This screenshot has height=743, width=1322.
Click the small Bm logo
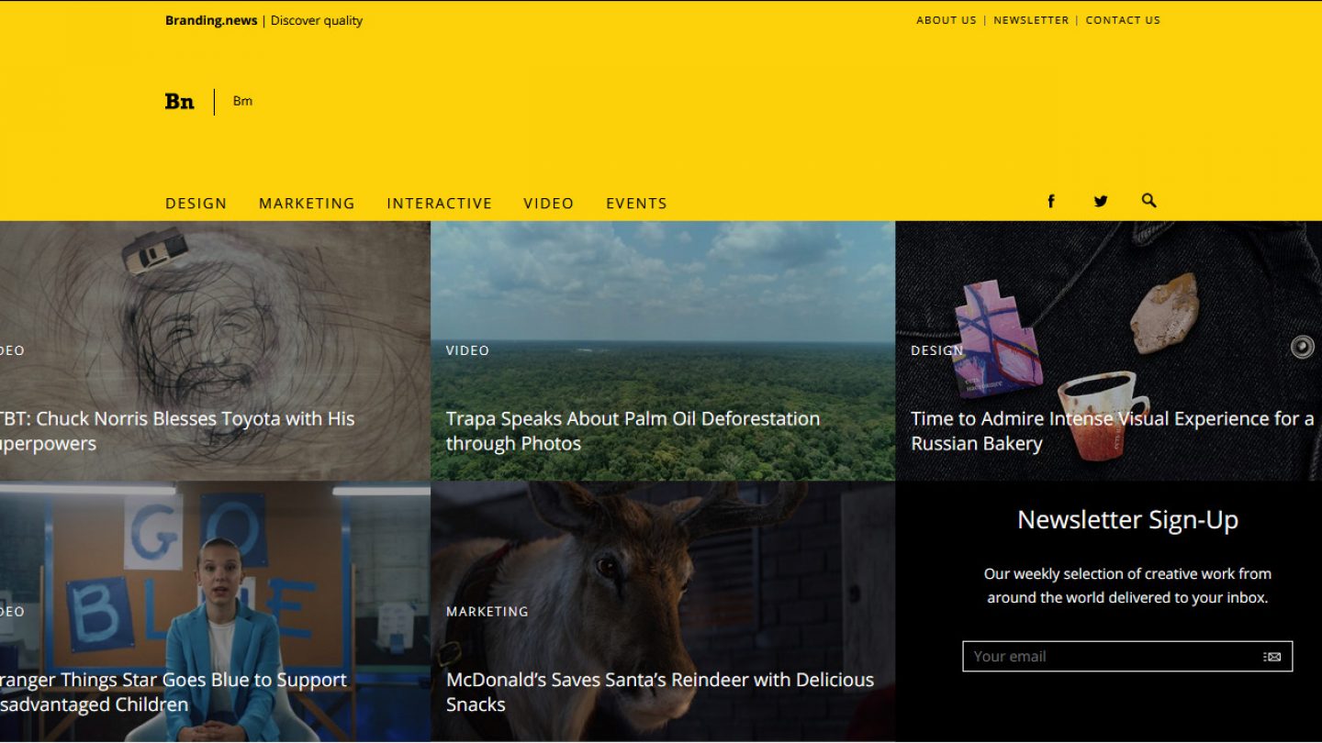pos(242,101)
